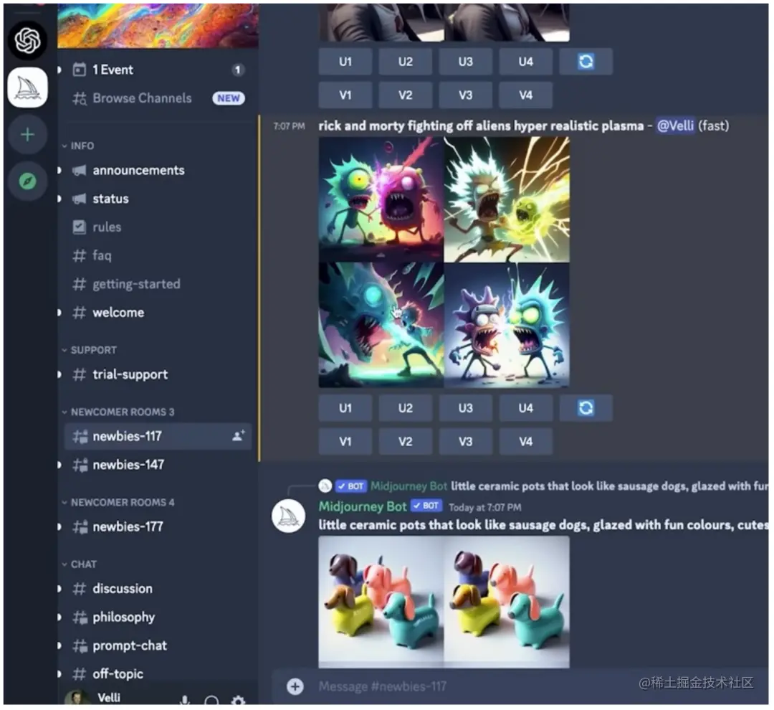
Task: Re-roll the rick and morty image grid
Action: click(586, 408)
